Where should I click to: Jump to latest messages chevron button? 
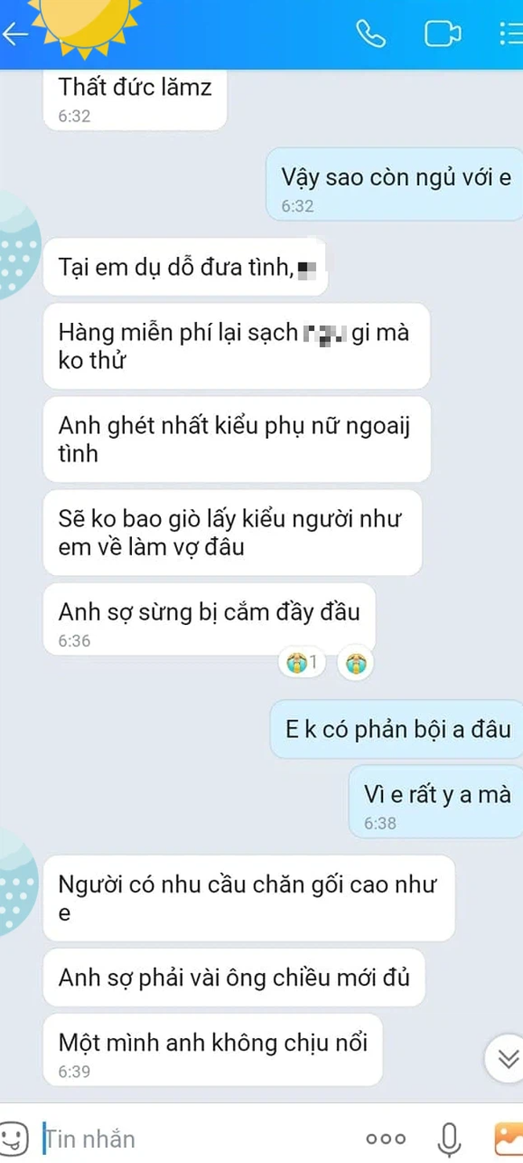508,1060
